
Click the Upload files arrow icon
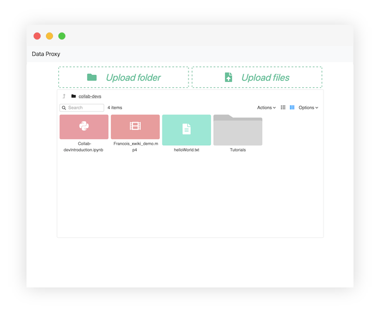[x=229, y=77]
